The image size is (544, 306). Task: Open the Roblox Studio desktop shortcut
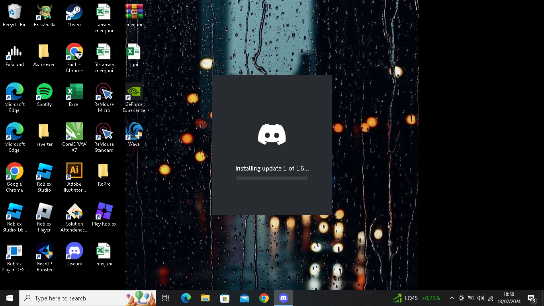45,178
